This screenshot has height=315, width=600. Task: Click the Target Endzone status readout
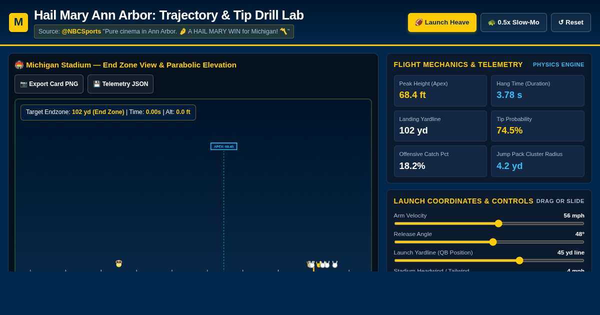tap(108, 112)
